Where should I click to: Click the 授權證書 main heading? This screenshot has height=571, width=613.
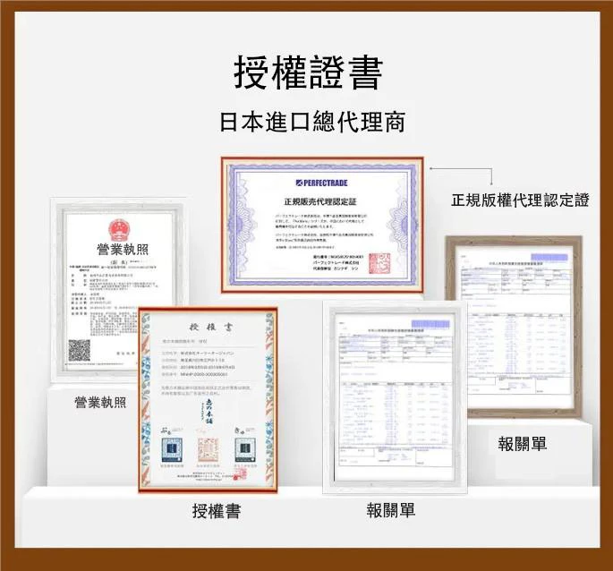(307, 72)
